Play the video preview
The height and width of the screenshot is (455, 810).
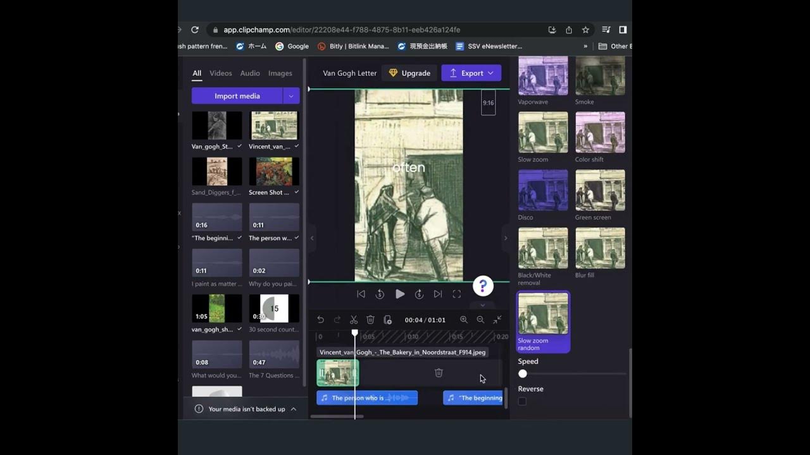pyautogui.click(x=400, y=294)
